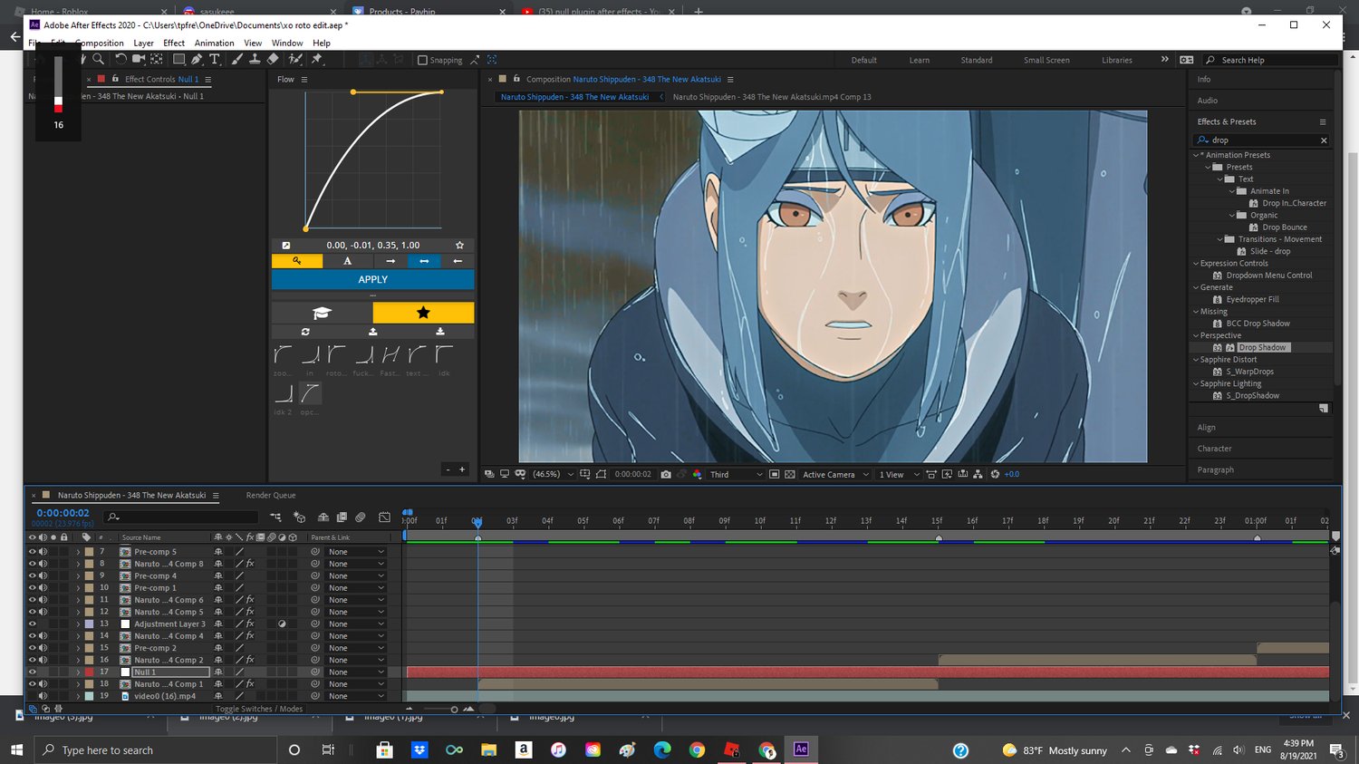Hide Adjustment Layer 3 with its eye icon
The image size is (1359, 764).
pos(33,624)
